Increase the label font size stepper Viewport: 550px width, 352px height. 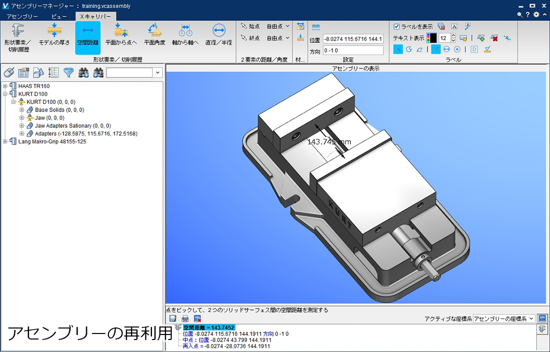pos(453,36)
